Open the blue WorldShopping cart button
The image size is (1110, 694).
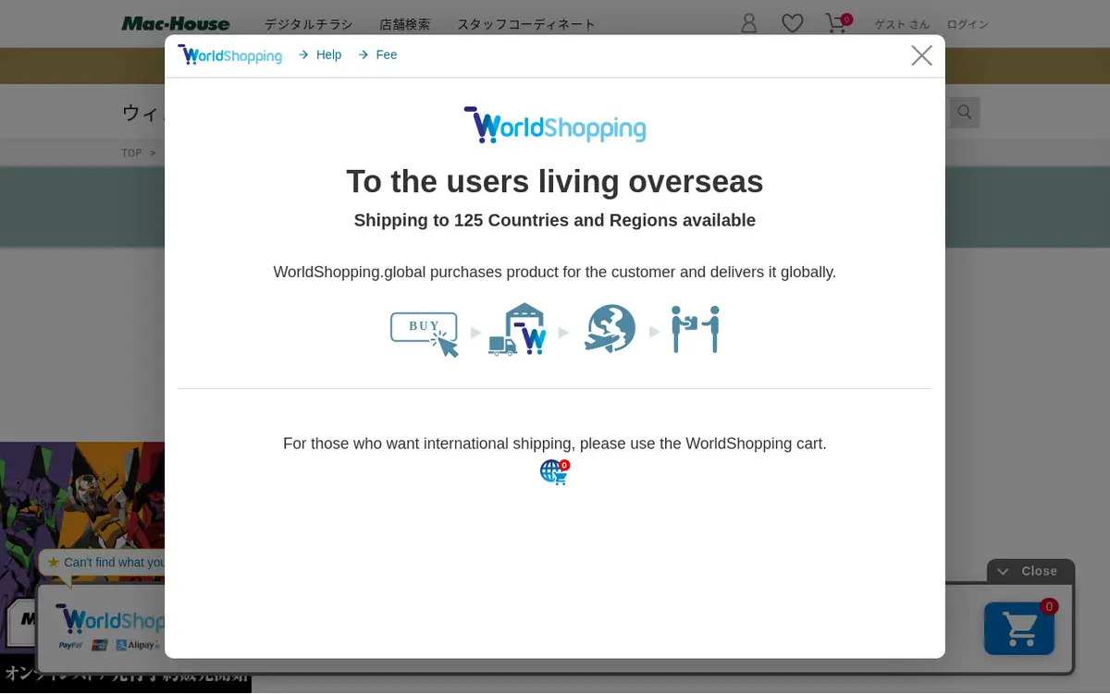(1019, 628)
